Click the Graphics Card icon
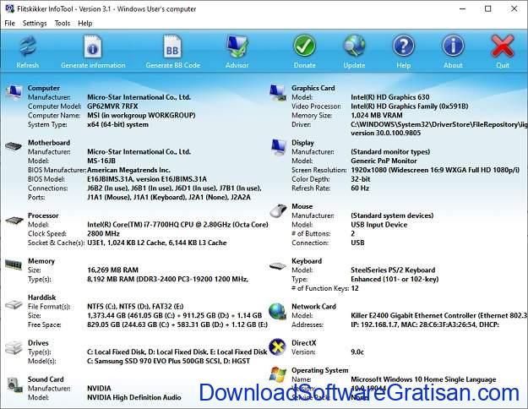 coord(278,92)
